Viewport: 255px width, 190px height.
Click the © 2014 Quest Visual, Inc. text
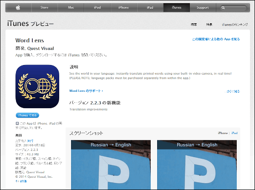coord(34,176)
